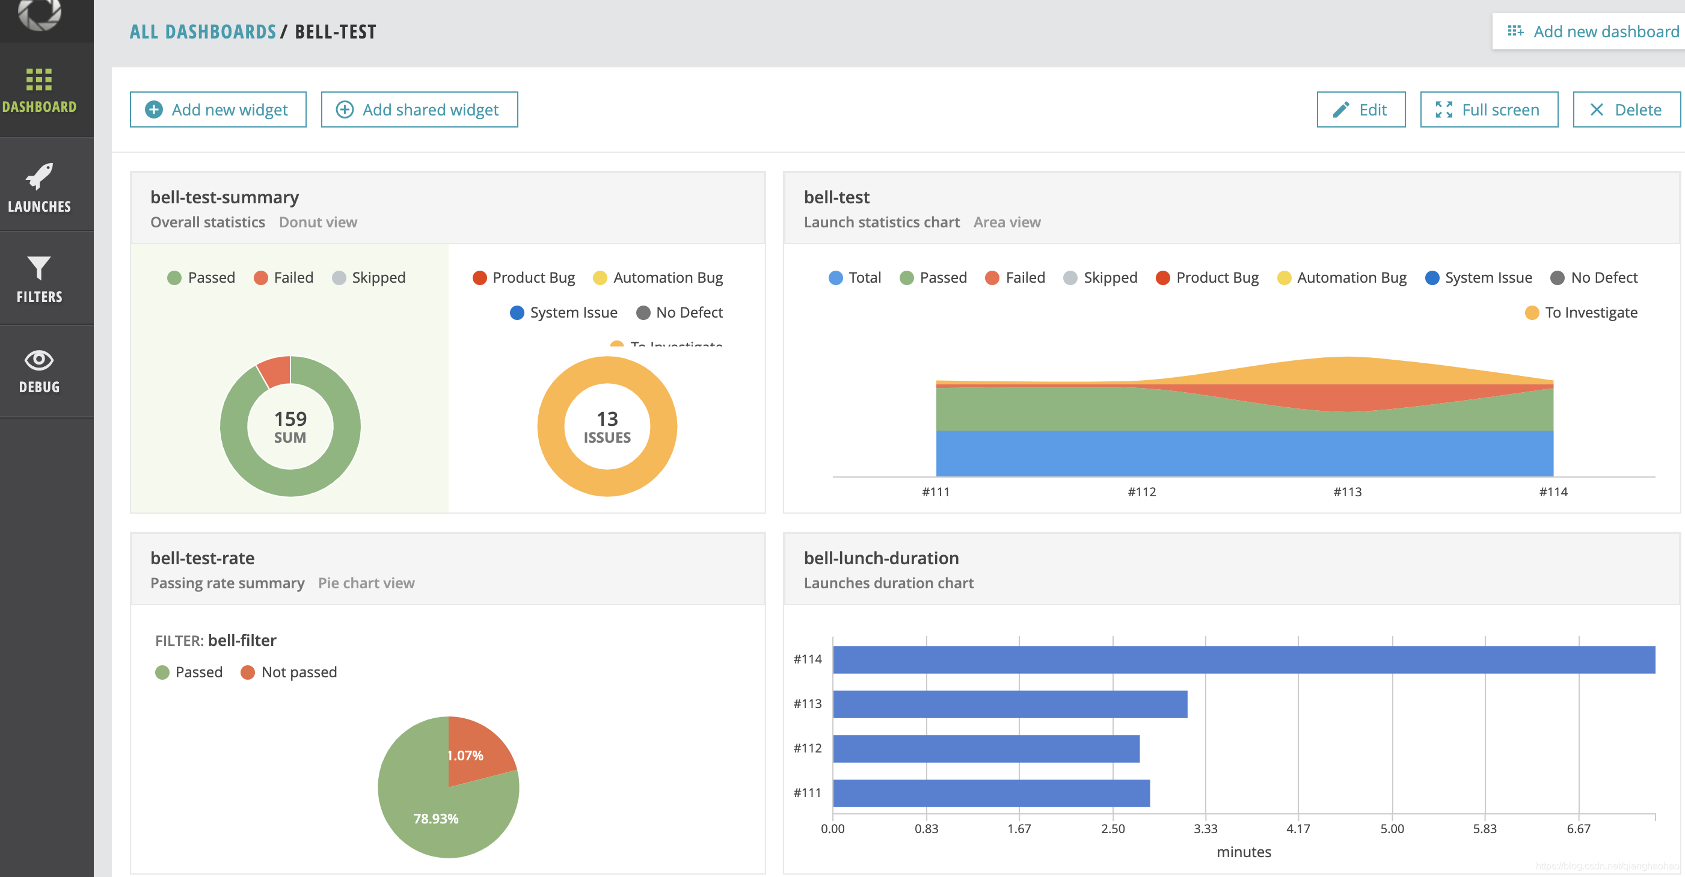Click the #113 duration bar
Image resolution: width=1685 pixels, height=877 pixels.
tap(1010, 704)
